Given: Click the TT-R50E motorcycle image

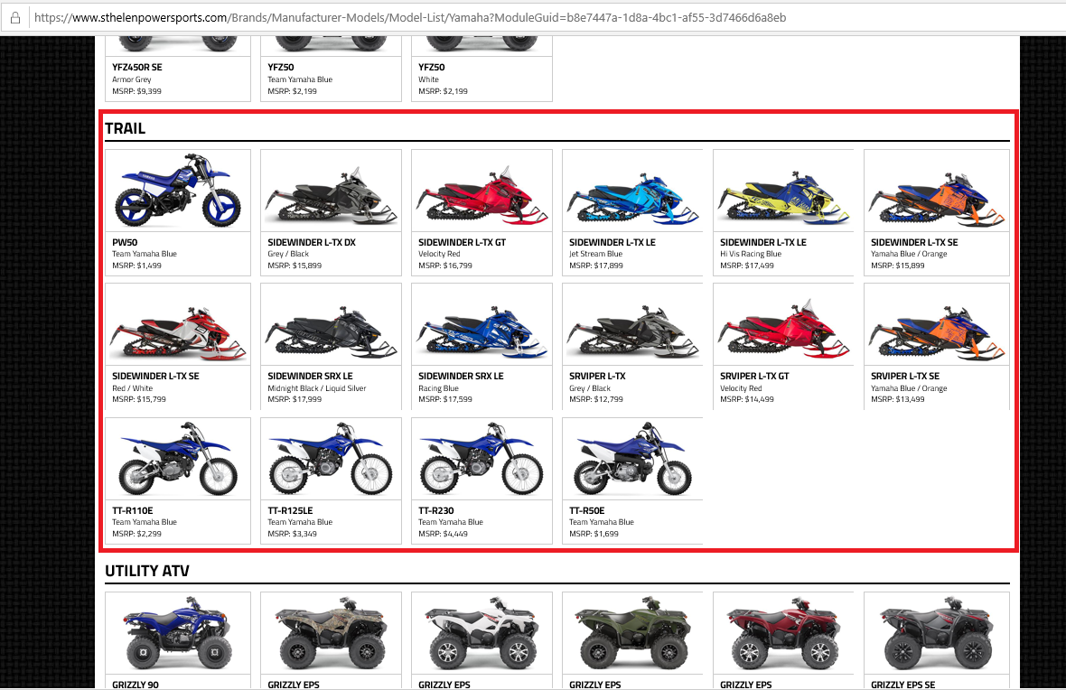Looking at the screenshot, I should (x=633, y=459).
